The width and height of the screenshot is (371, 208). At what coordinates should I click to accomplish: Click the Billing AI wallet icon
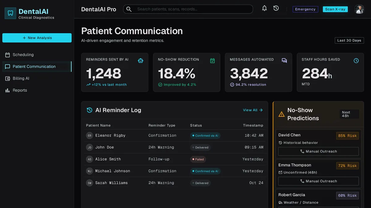coord(8,79)
